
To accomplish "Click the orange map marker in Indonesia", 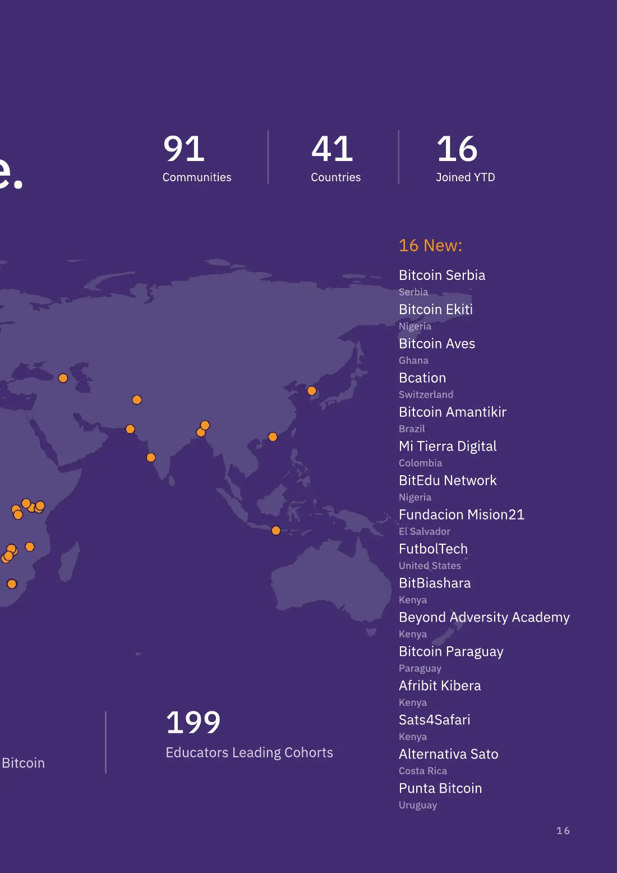I will pos(276,530).
